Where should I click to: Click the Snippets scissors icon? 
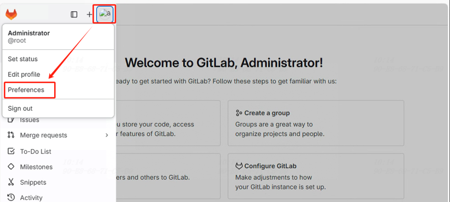tap(11, 182)
